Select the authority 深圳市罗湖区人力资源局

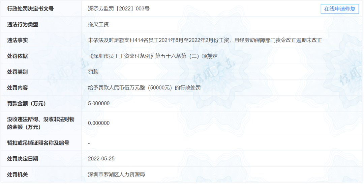pyautogui.click(x=116, y=175)
